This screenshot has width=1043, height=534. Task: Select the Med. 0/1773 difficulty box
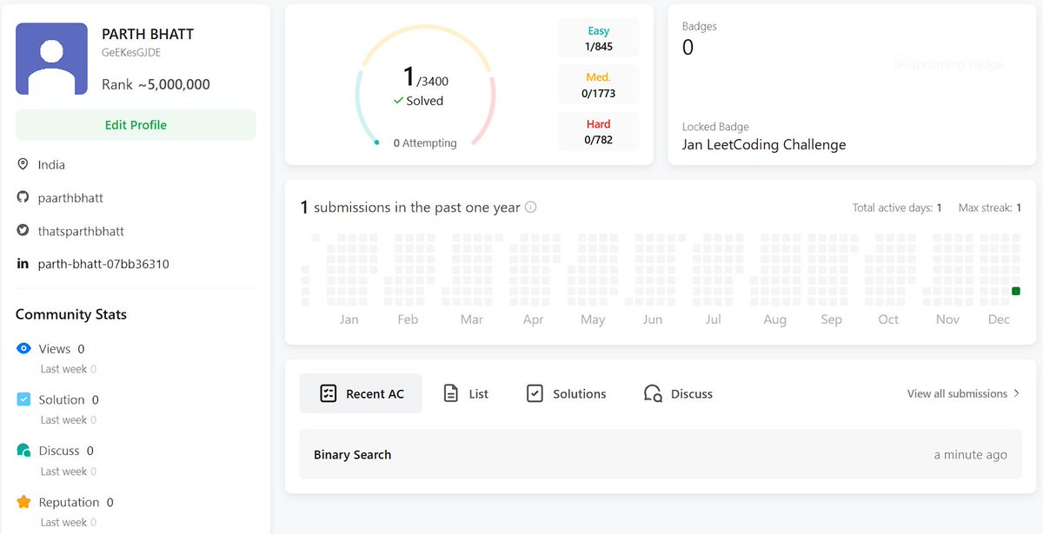598,85
